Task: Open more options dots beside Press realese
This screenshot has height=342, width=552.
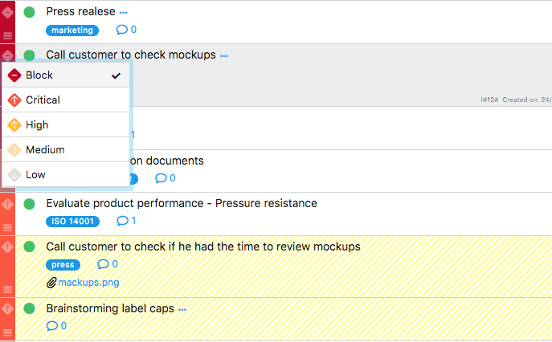Action: [x=123, y=13]
